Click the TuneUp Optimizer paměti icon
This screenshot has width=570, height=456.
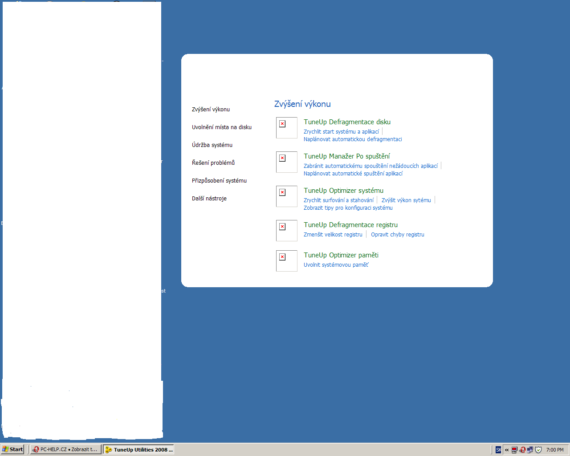[x=287, y=261]
